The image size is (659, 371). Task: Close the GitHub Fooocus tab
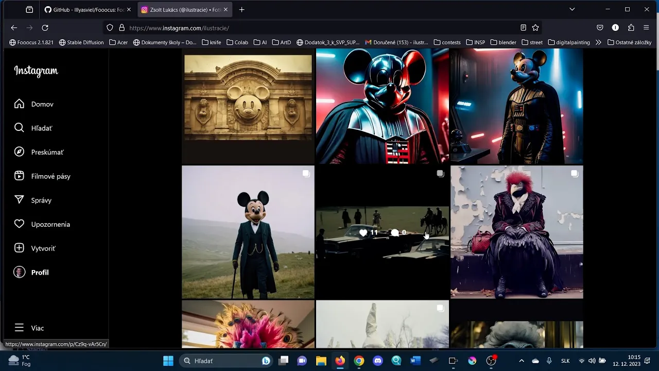129,9
